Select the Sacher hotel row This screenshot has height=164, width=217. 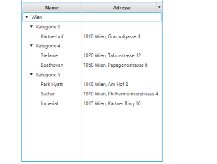coord(92,94)
